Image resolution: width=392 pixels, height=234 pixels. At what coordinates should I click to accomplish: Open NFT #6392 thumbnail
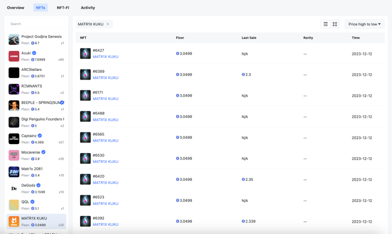click(x=85, y=221)
